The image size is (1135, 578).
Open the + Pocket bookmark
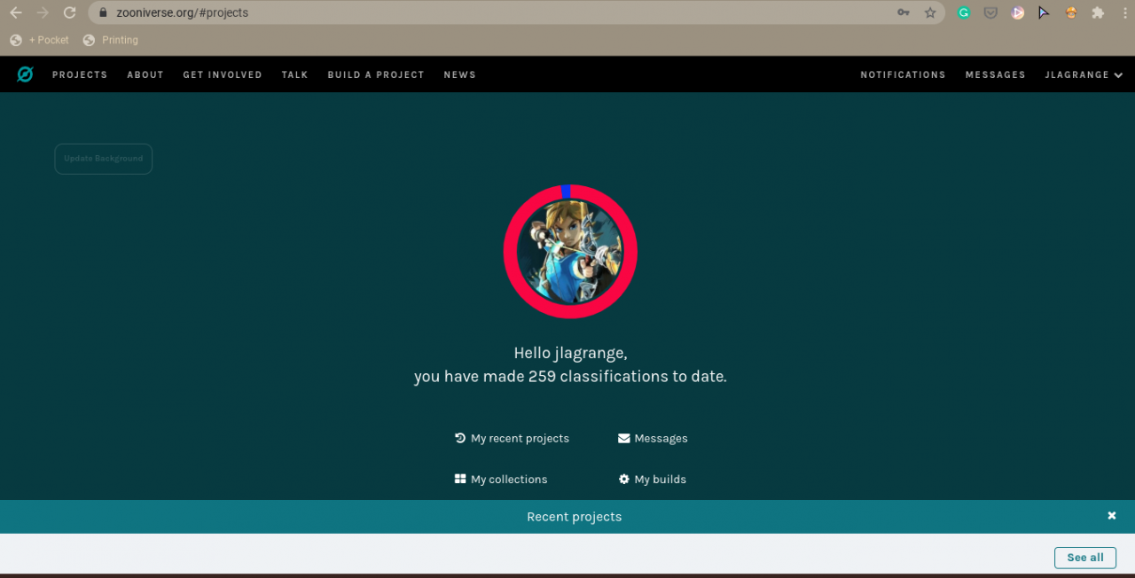40,40
